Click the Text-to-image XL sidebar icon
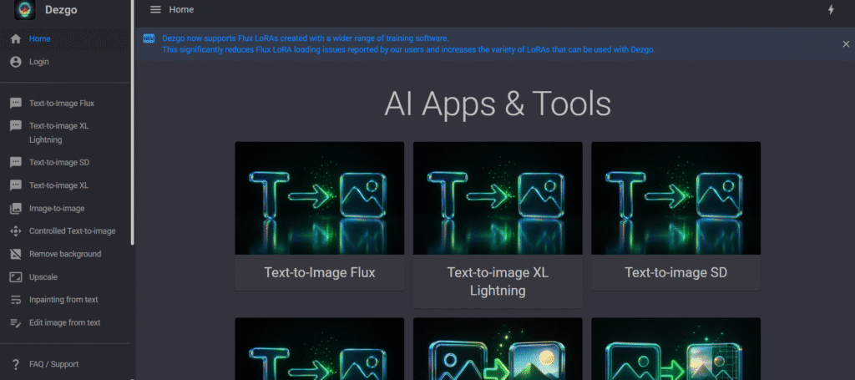Screen dimensions: 855x380 [16, 185]
